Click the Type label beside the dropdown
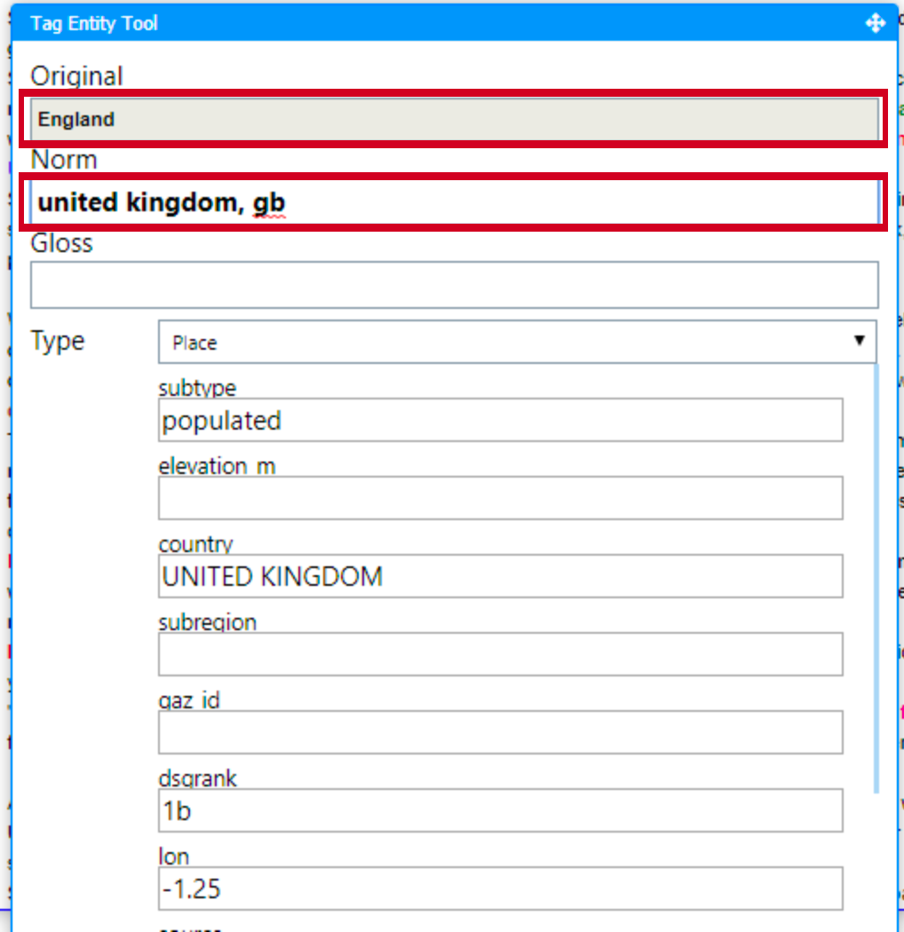904x932 pixels. (x=58, y=341)
